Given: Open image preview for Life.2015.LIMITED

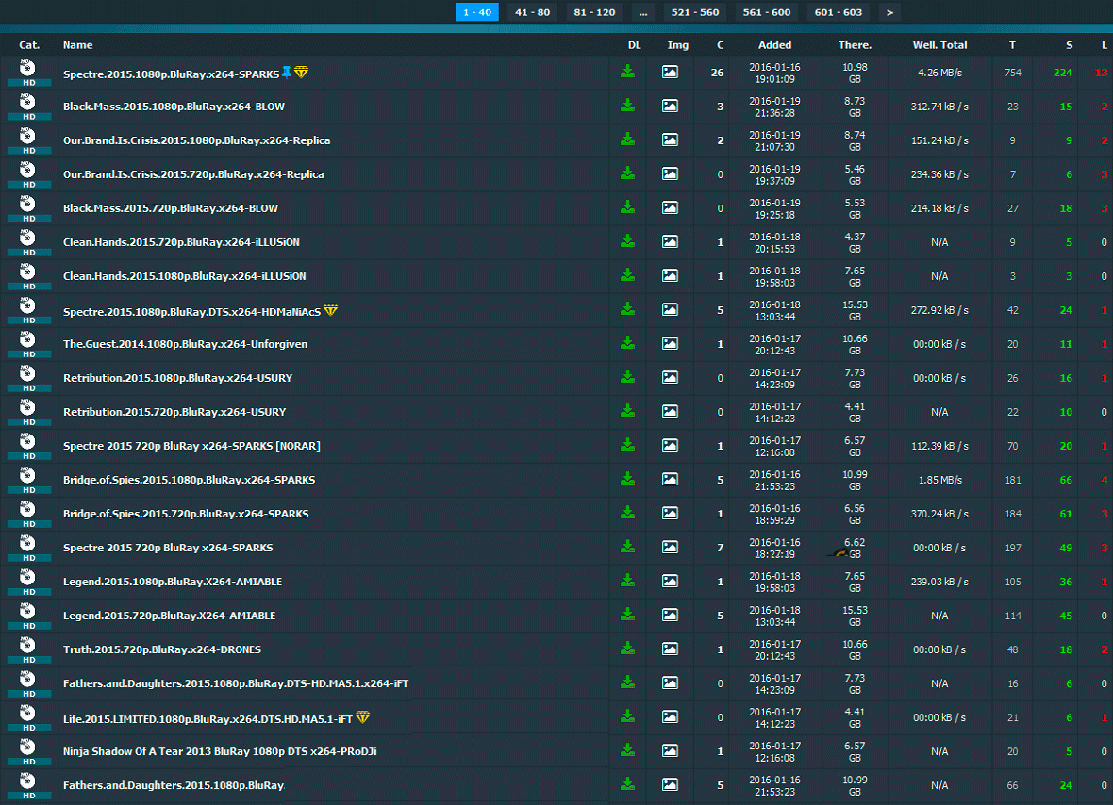Looking at the screenshot, I should click(x=670, y=717).
